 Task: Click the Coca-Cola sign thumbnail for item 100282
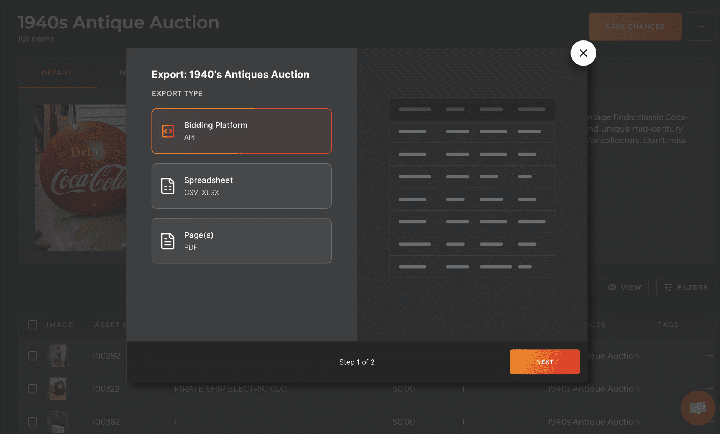pyautogui.click(x=58, y=356)
